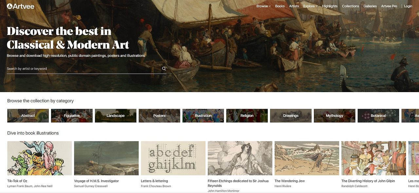Select the Landscape category tile
Viewport: 419px width, 193px height.
116,116
